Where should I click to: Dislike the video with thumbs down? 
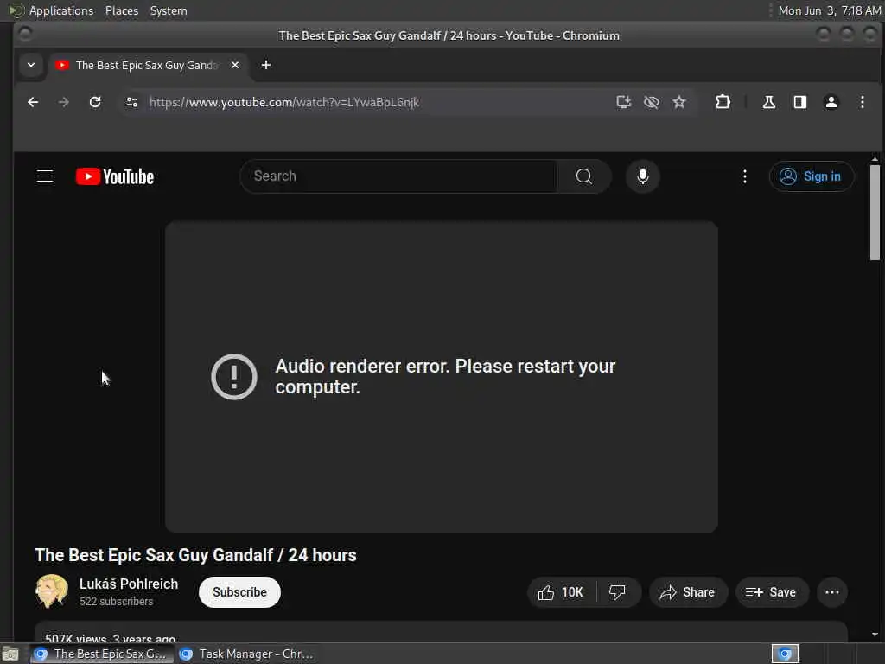click(x=617, y=592)
